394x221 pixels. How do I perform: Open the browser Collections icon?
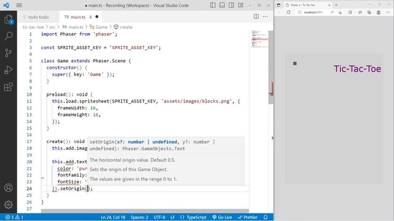coord(369,12)
